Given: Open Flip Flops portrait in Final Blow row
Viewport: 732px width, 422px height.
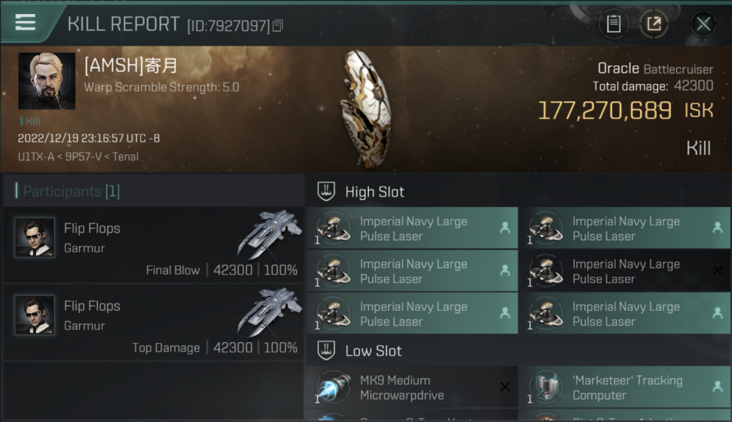Looking at the screenshot, I should tap(34, 237).
